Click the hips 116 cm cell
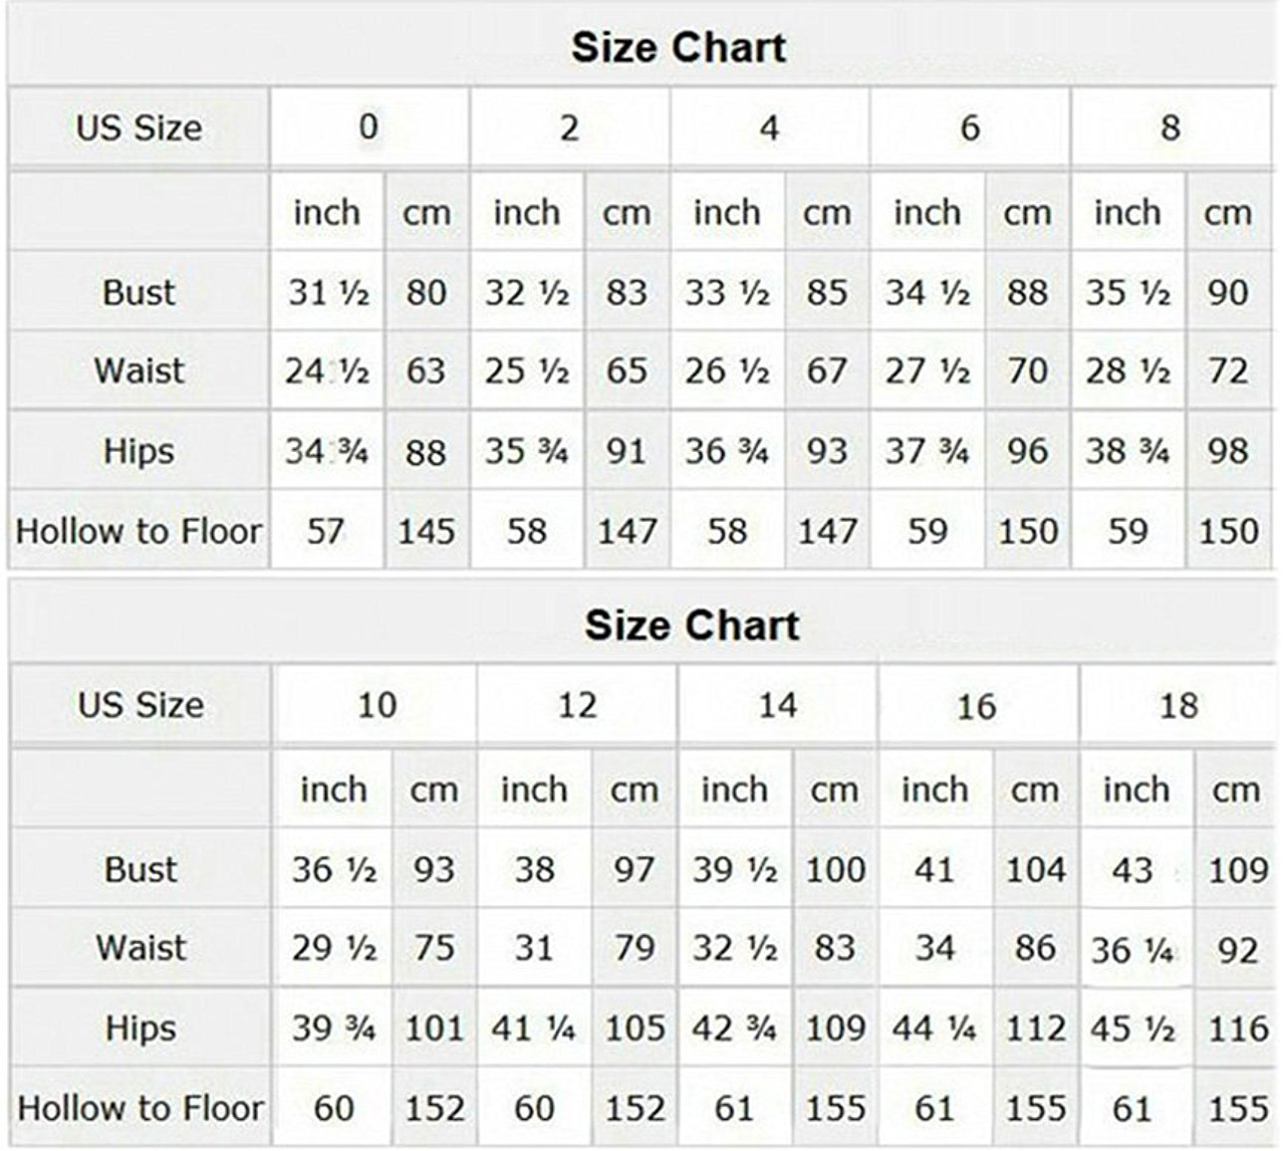The width and height of the screenshot is (1284, 1151). [x=1238, y=1029]
